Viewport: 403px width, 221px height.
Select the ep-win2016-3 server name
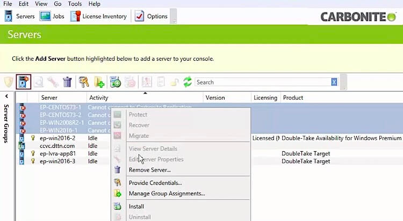pos(57,161)
